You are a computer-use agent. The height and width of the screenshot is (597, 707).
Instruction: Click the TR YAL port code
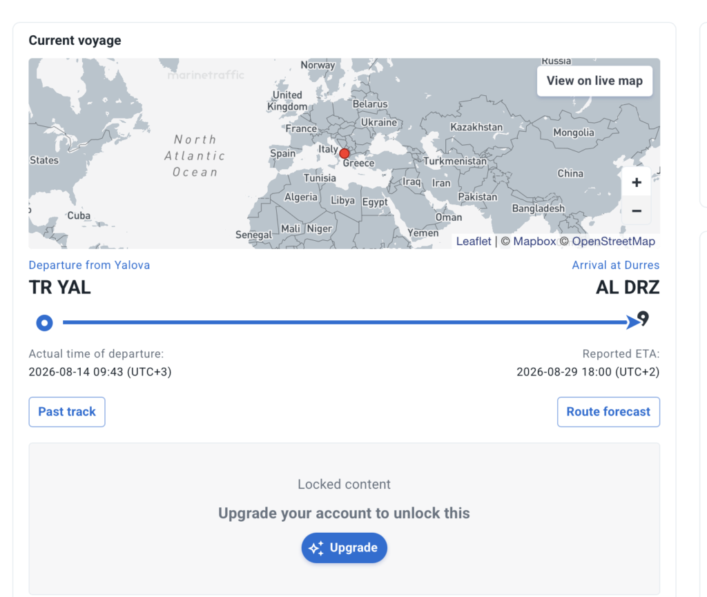pos(60,288)
